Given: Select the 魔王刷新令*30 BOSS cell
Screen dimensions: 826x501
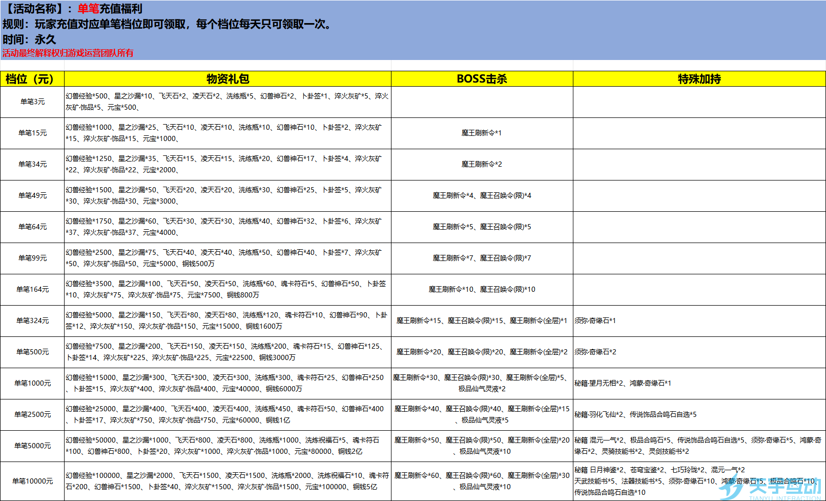Looking at the screenshot, I should coord(482,384).
